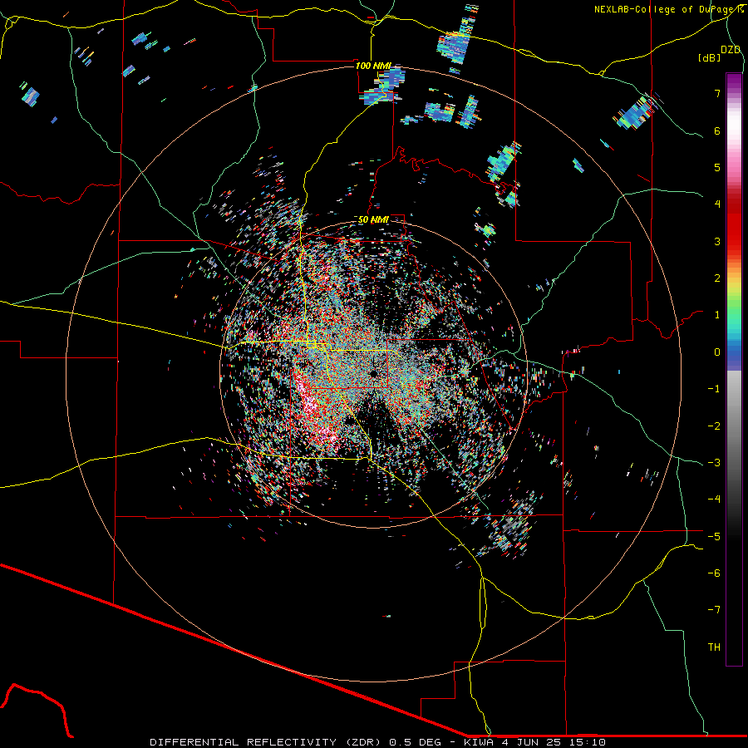Click the -1 value on the color scale
The image size is (748, 748).
[714, 389]
